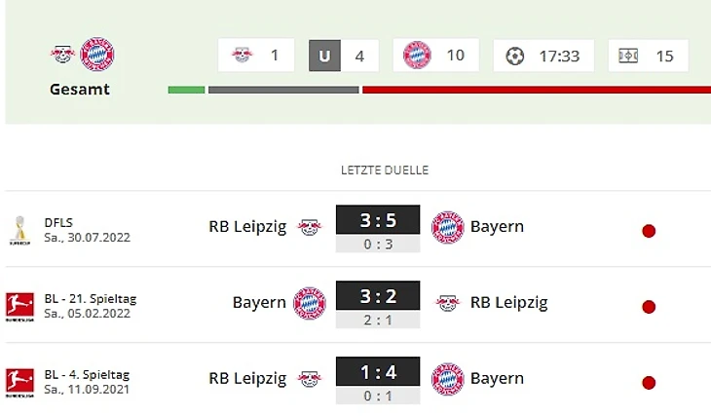This screenshot has height=416, width=711.
Task: Open RB Leipzig link in 05.02.2022 row
Action: pos(508,302)
